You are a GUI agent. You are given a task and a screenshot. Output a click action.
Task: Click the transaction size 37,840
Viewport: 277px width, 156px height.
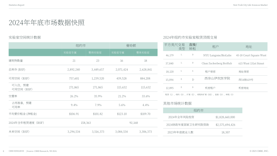pyautogui.click(x=170, y=64)
